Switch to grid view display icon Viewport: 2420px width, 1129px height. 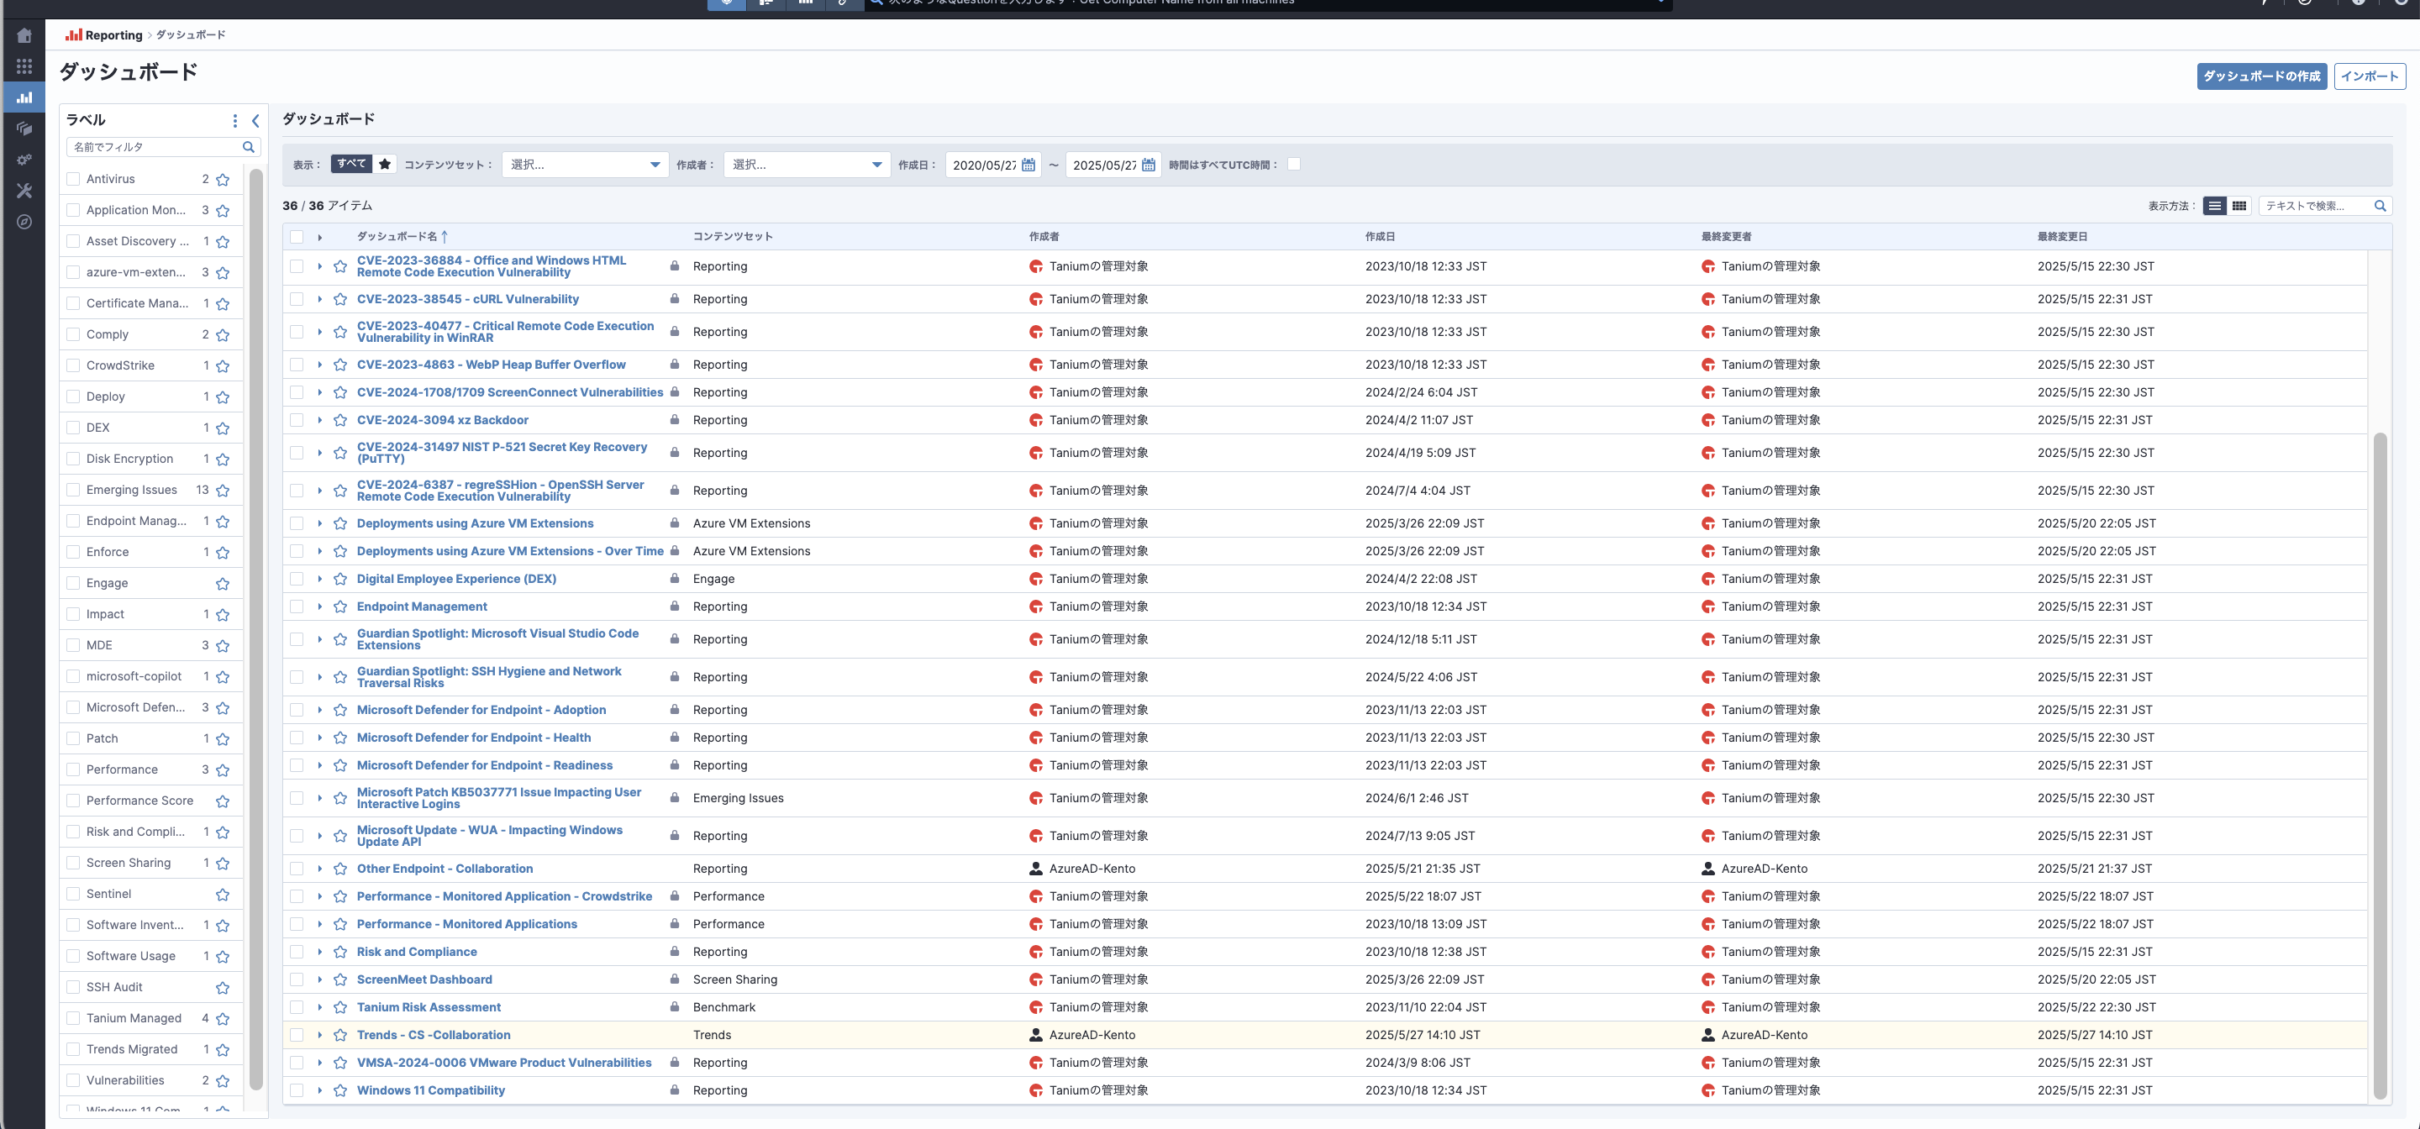click(2239, 206)
